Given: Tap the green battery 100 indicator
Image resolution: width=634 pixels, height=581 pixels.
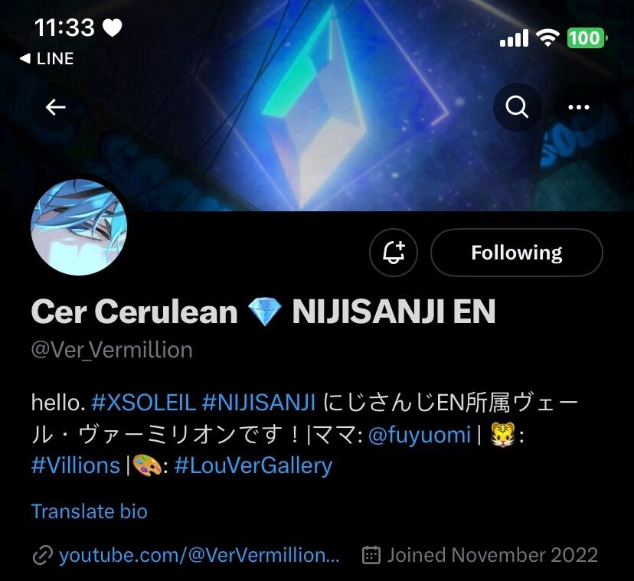Looking at the screenshot, I should point(587,38).
